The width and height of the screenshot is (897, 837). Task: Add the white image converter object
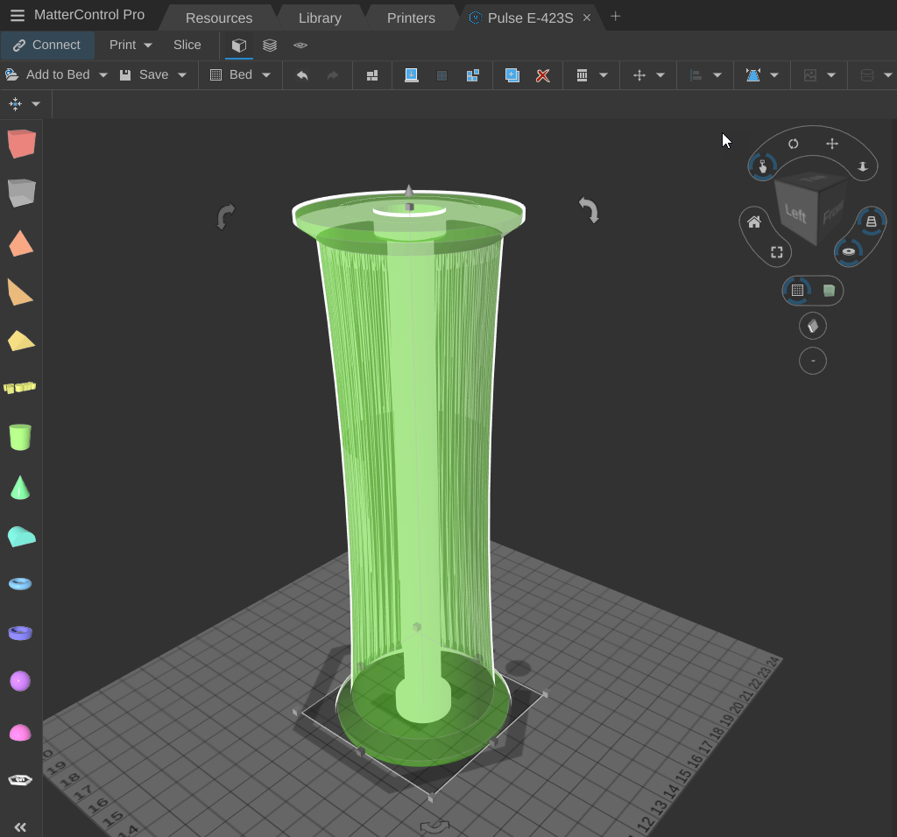click(x=20, y=780)
